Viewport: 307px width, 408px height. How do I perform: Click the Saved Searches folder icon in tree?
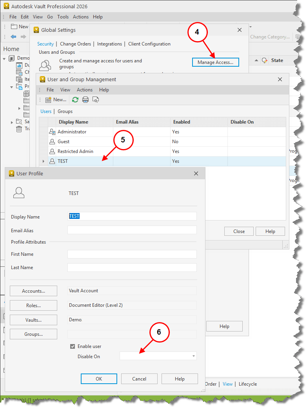click(19, 122)
